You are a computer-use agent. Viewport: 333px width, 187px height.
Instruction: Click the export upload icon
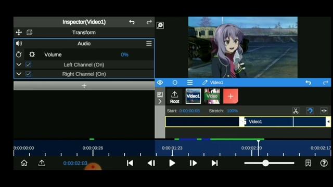coord(42,163)
